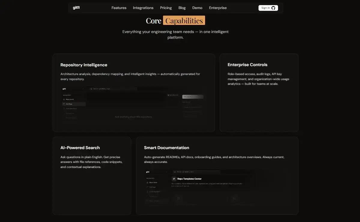Click Repo Home in Repository Intelligence preview

tap(70, 99)
